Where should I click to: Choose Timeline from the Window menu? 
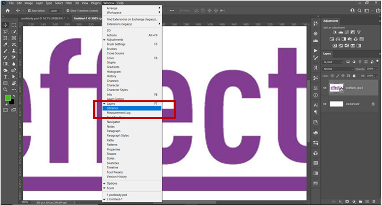coord(132,167)
